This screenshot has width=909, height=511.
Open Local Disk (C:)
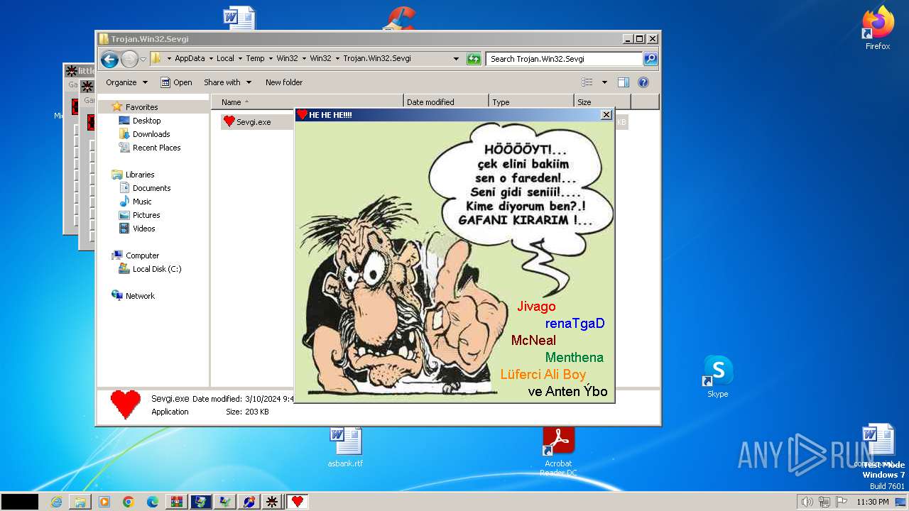[157, 269]
